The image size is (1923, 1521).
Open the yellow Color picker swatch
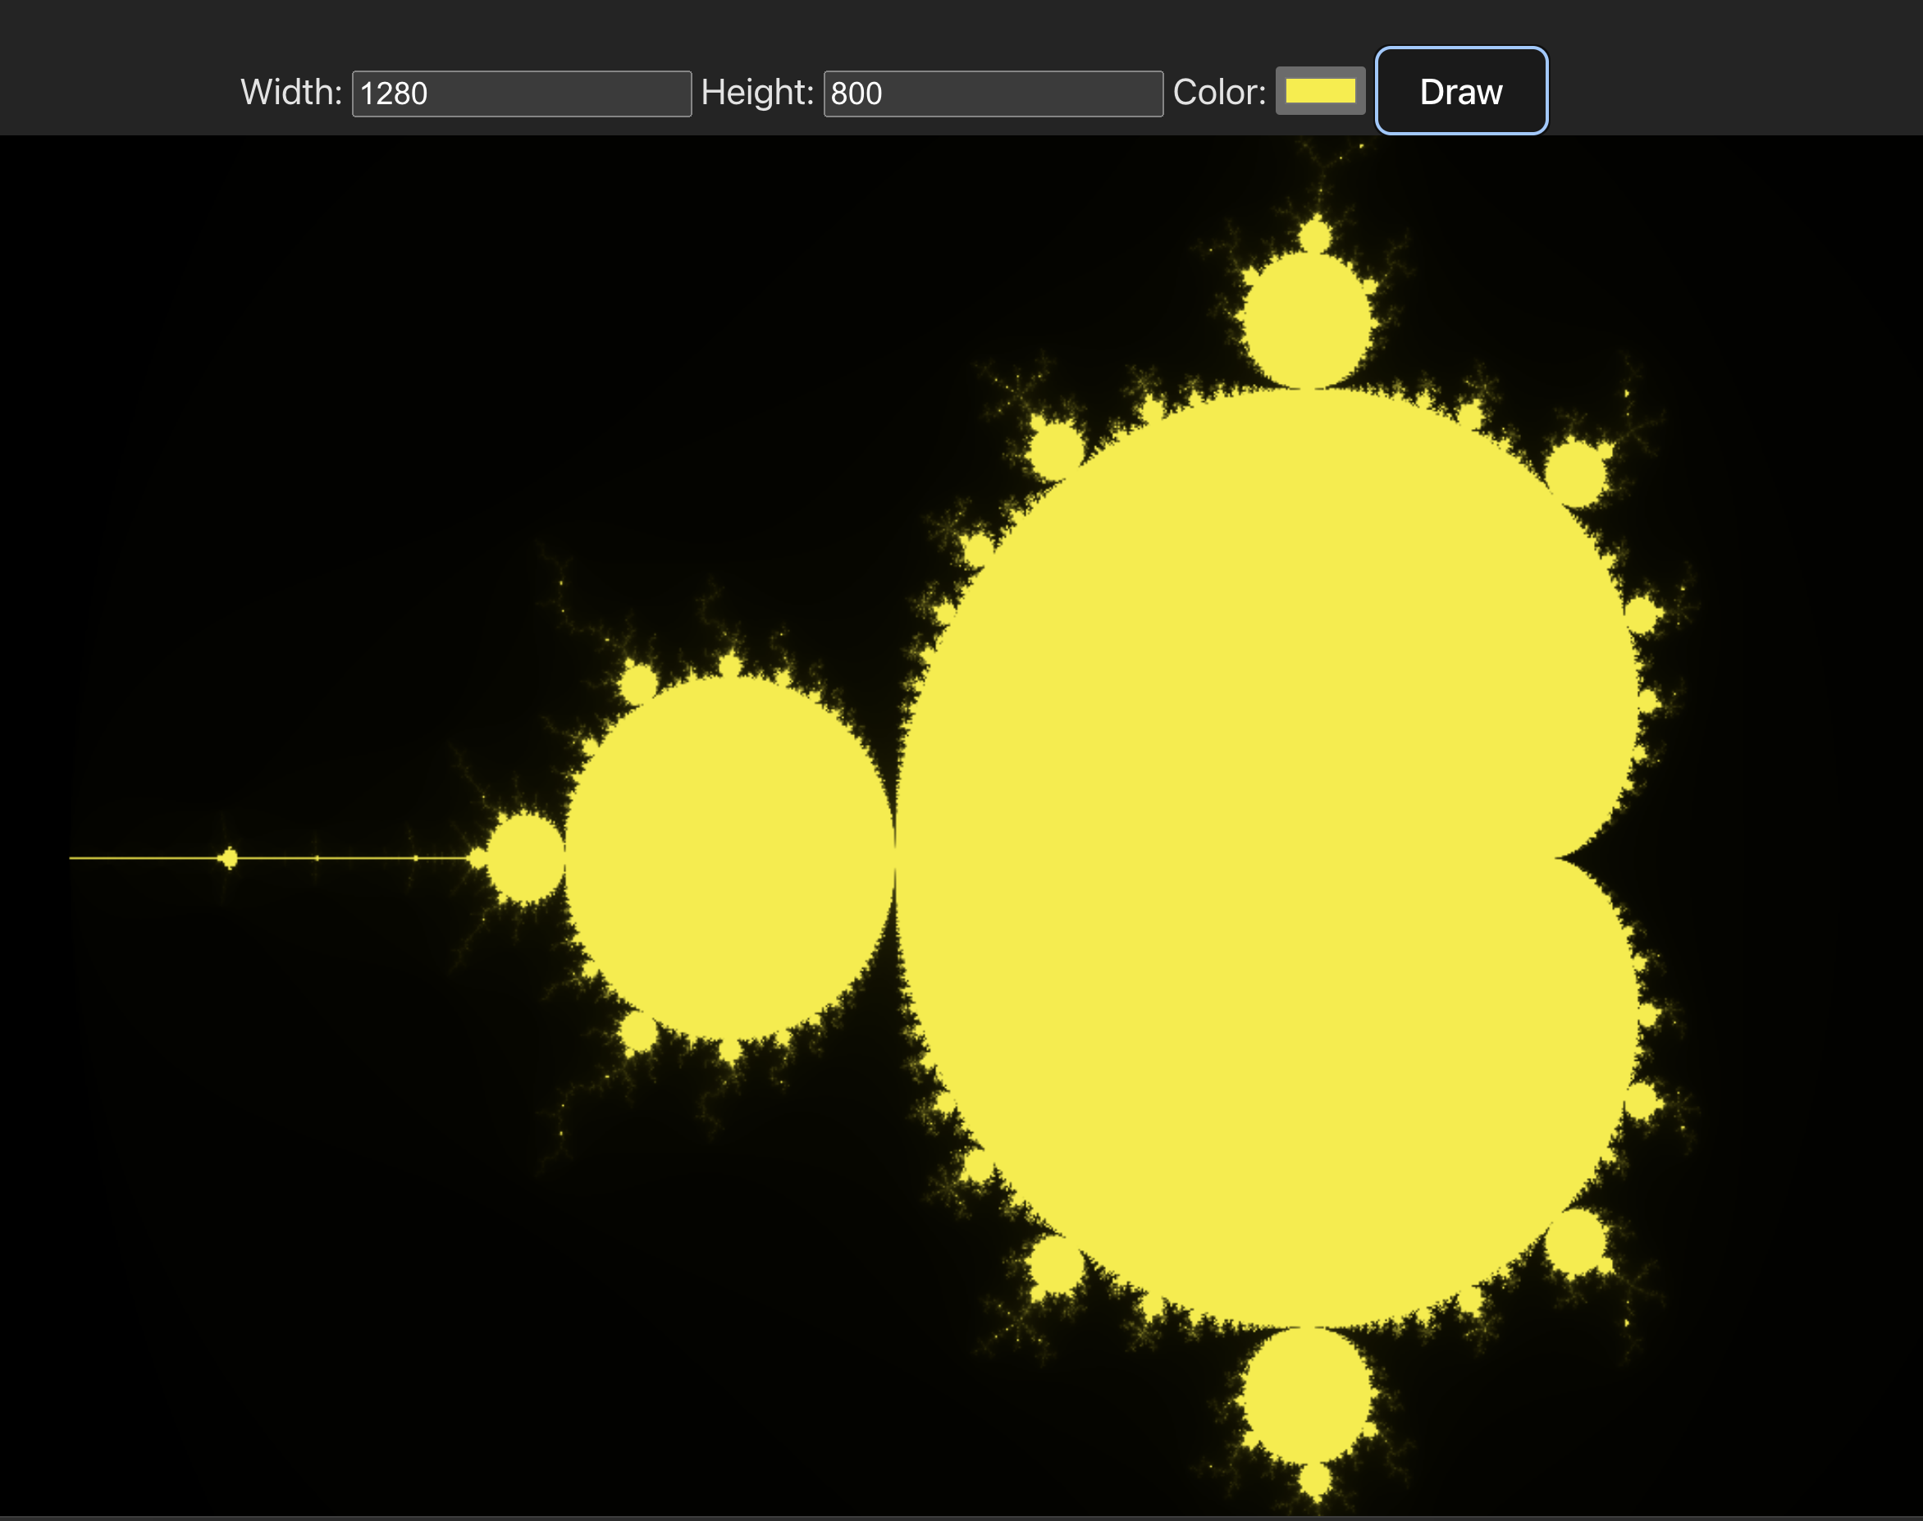pyautogui.click(x=1319, y=91)
